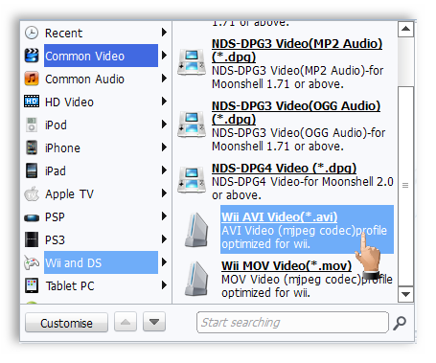Expand the Tablet PC submenu arrow
Screen dimensions: 436x363
tap(164, 285)
